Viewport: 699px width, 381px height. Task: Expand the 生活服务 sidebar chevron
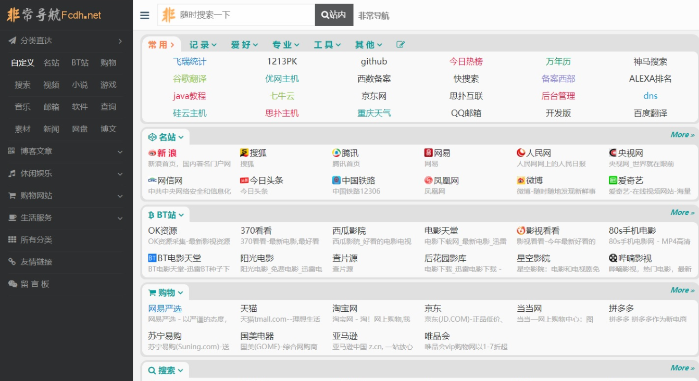coord(120,218)
